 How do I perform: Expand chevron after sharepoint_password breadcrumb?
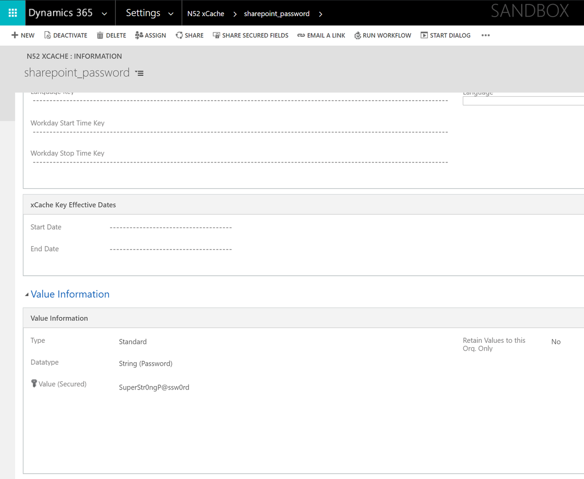click(x=320, y=14)
